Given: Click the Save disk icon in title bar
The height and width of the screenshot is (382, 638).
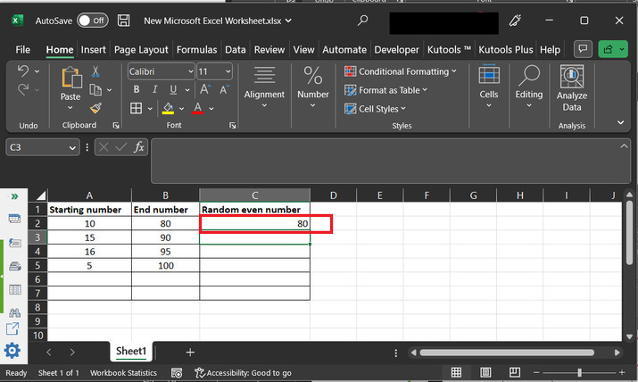Looking at the screenshot, I should pos(124,20).
